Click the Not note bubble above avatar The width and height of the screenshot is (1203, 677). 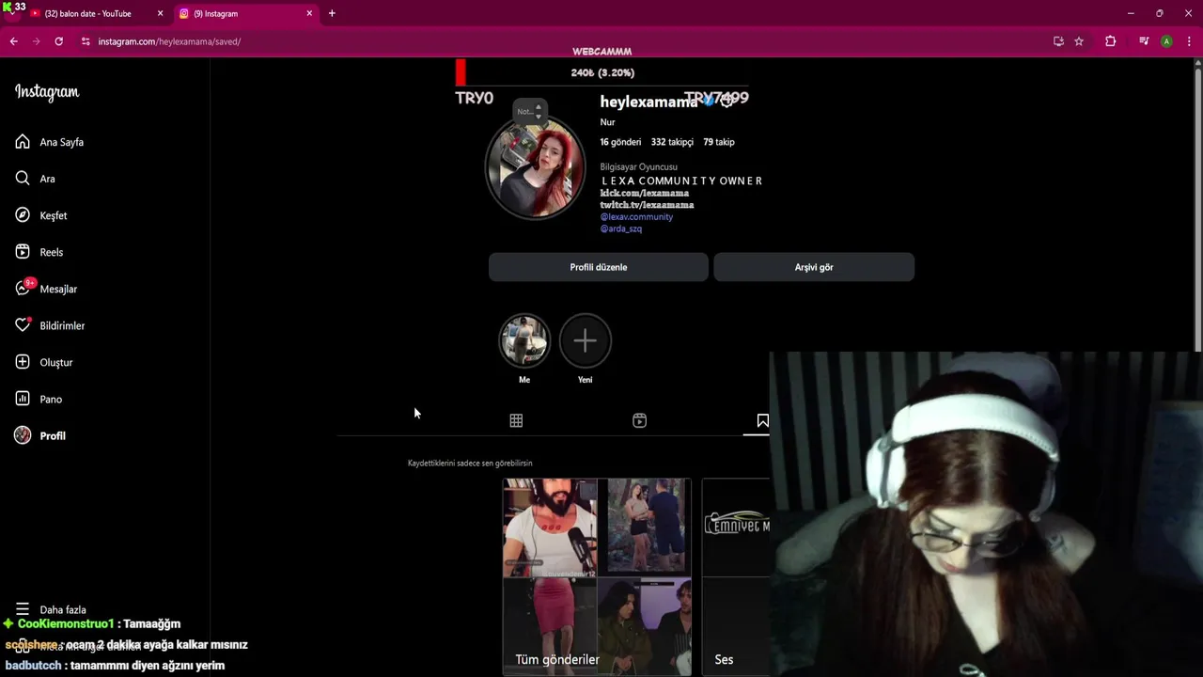coord(530,111)
